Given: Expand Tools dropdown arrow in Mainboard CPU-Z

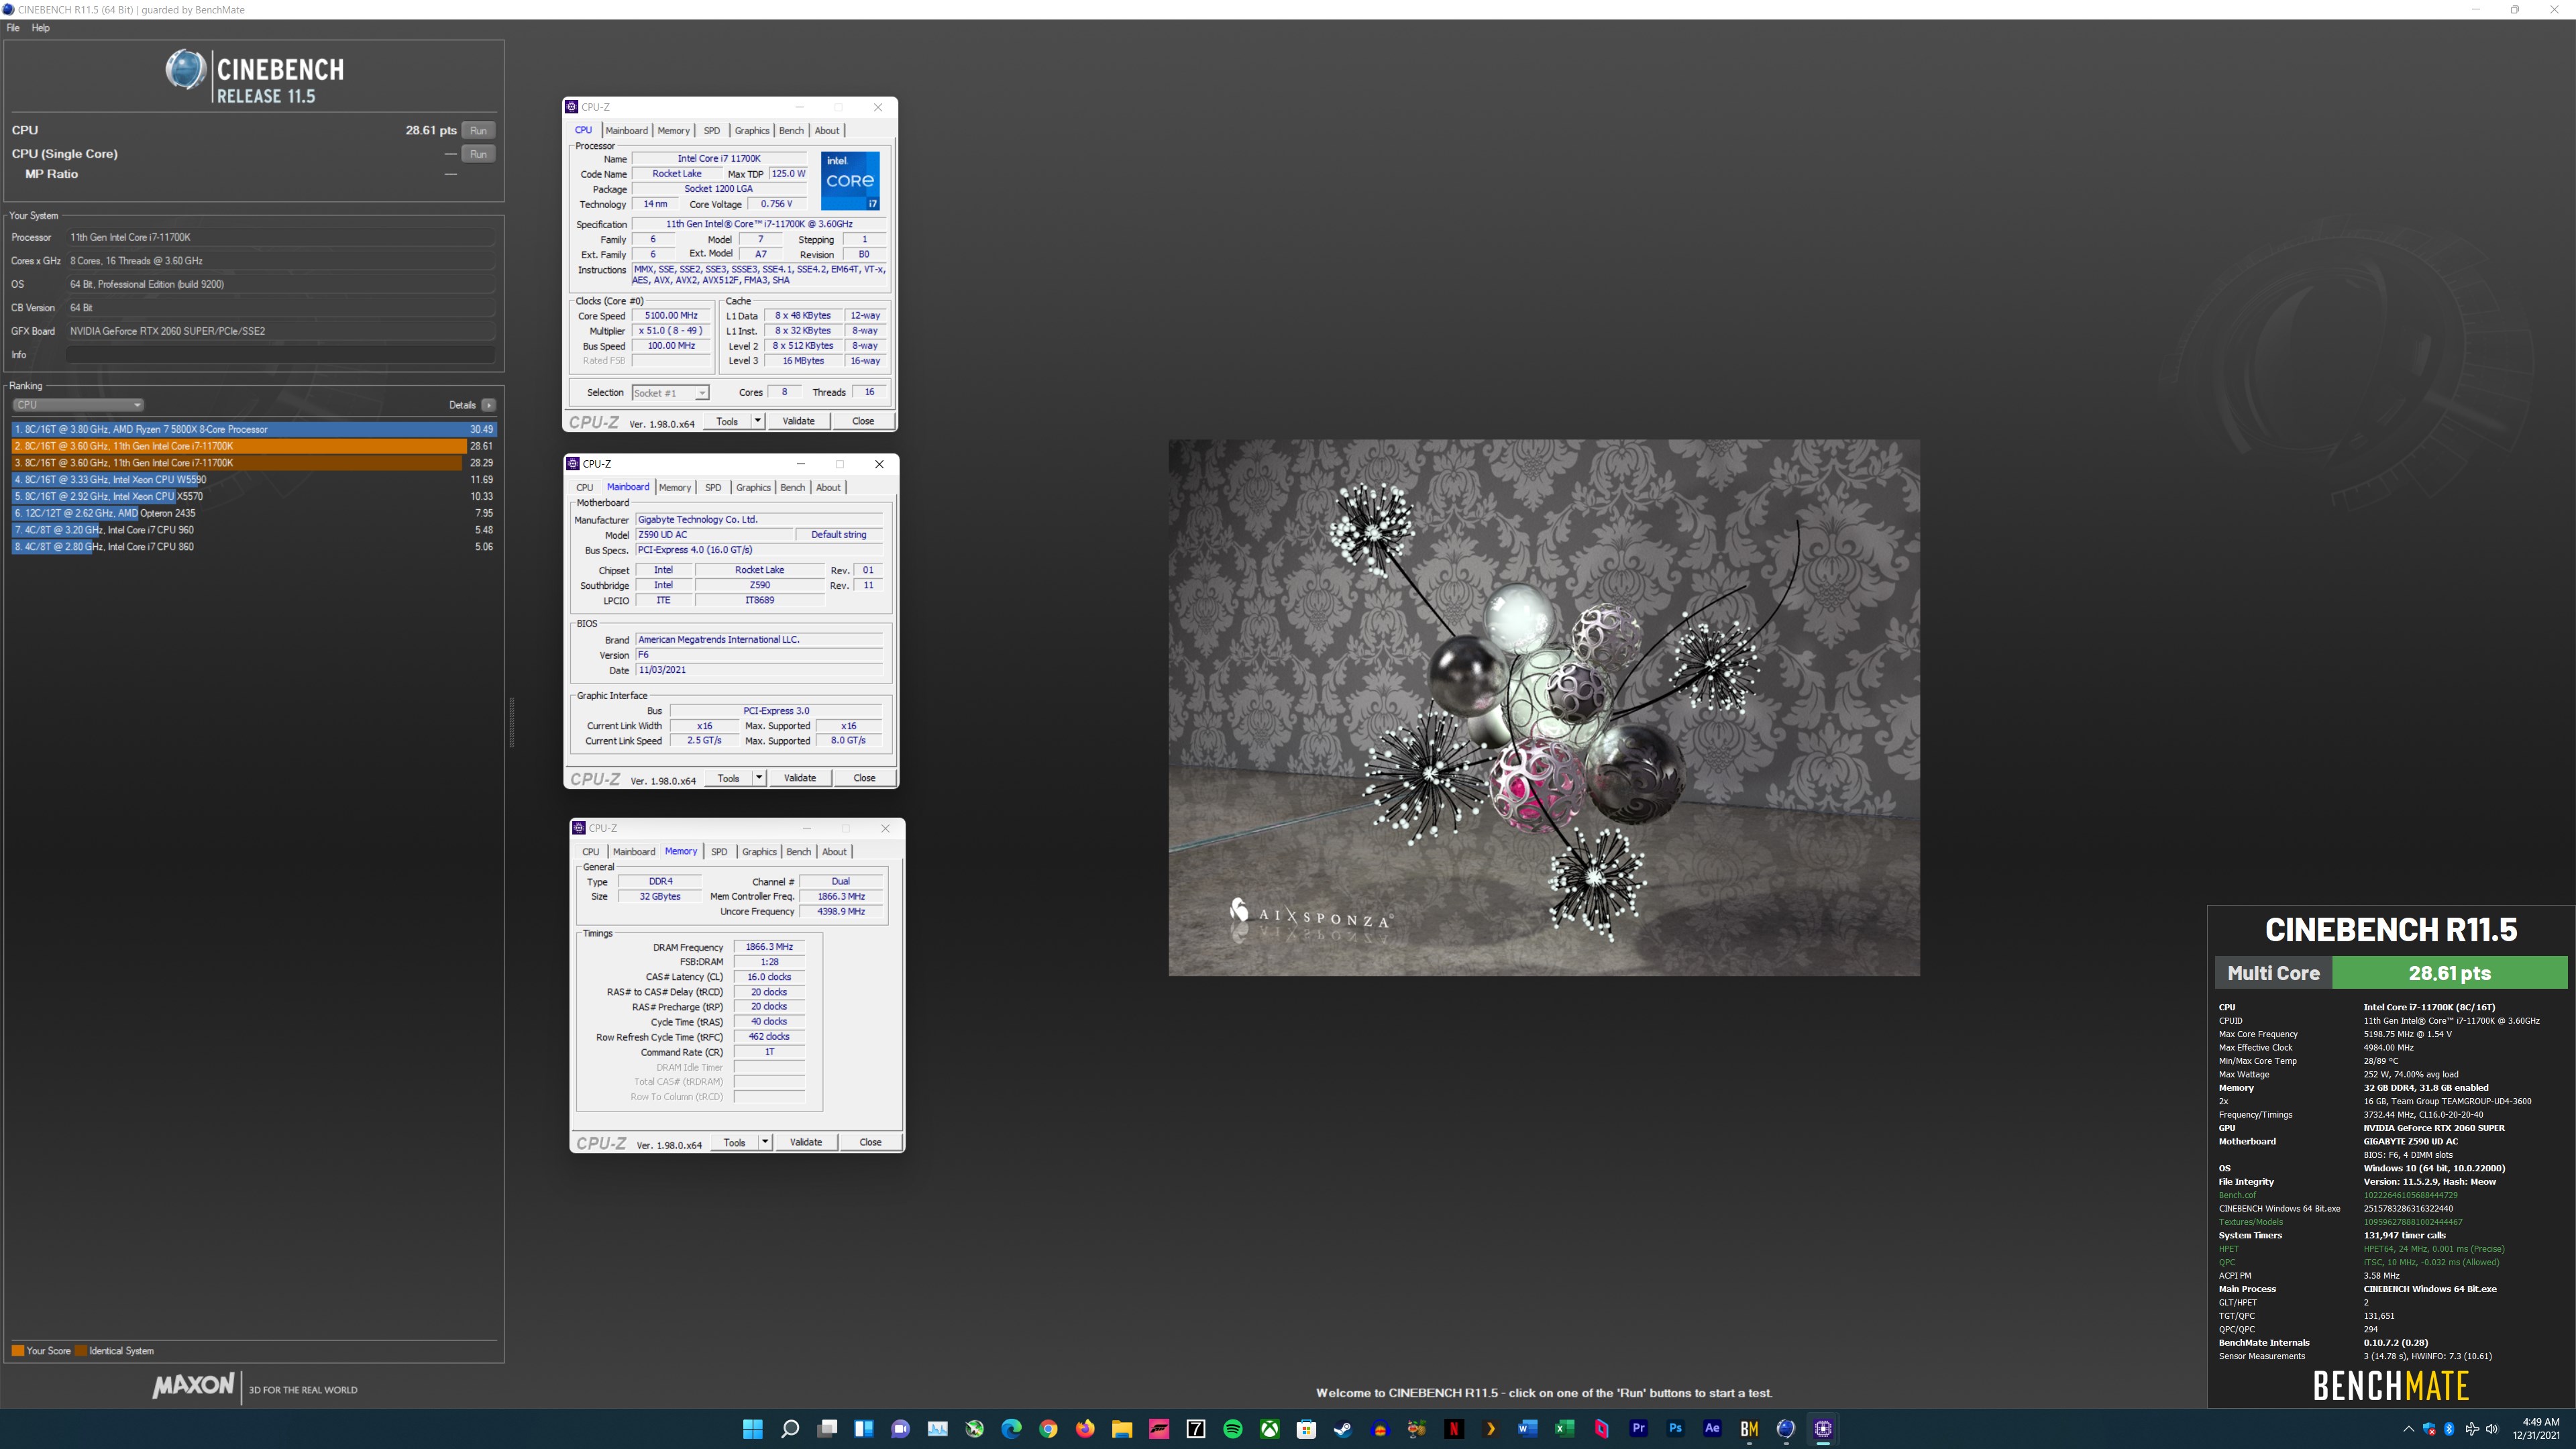Looking at the screenshot, I should (x=759, y=778).
